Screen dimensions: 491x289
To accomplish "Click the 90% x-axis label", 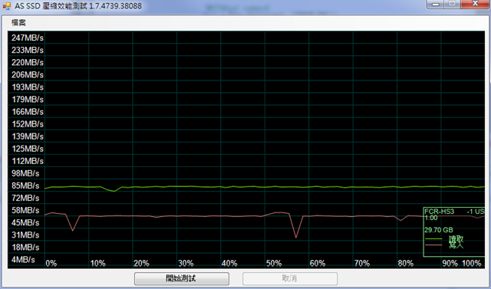I will coord(450,264).
